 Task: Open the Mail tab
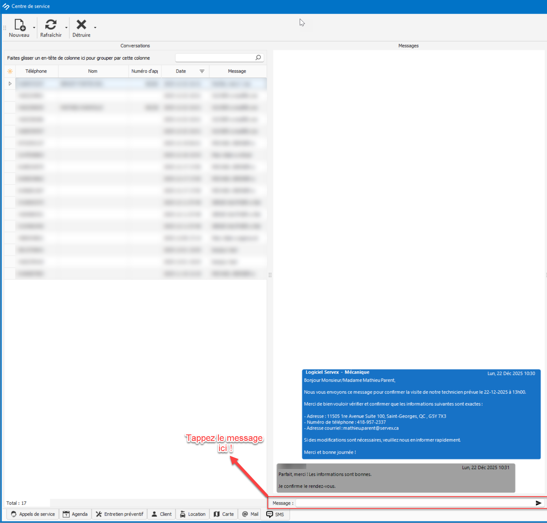point(250,514)
